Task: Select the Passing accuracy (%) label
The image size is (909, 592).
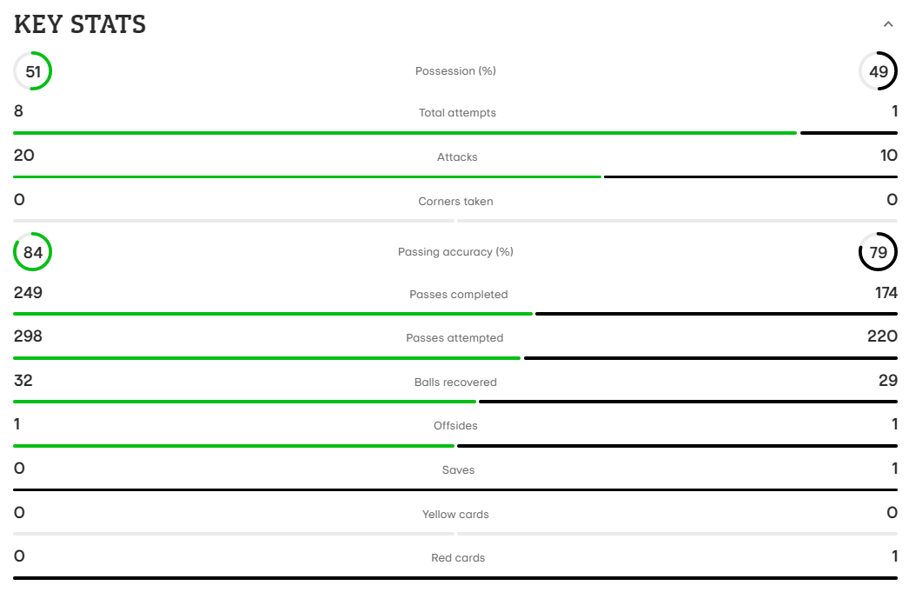Action: coord(455,252)
